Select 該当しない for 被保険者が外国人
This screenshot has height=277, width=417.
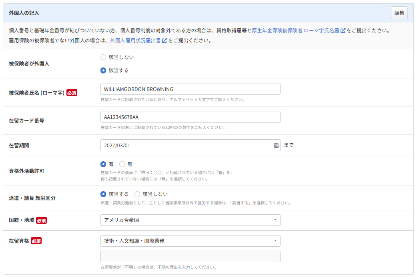pyautogui.click(x=103, y=57)
